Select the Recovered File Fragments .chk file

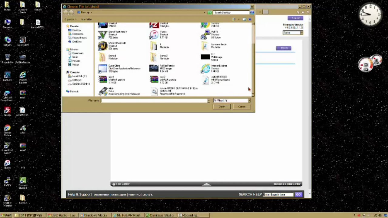click(x=174, y=91)
